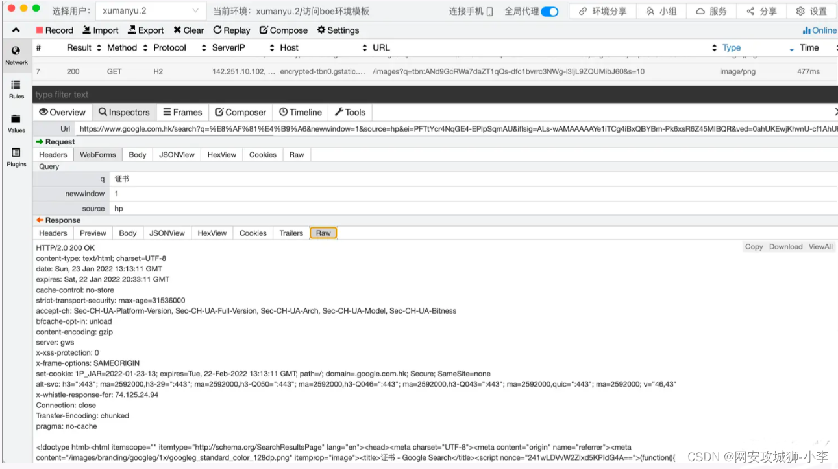Open Whistle Settings gear
This screenshot has height=469, width=838.
[338, 30]
